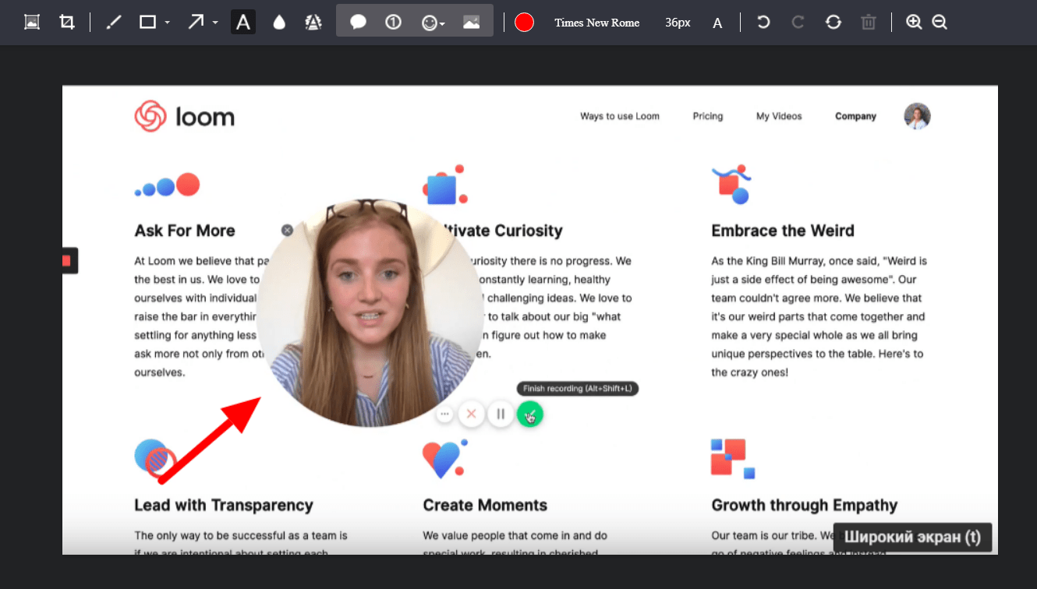Image resolution: width=1037 pixels, height=589 pixels.
Task: Select the Arrow drawing tool
Action: (196, 22)
